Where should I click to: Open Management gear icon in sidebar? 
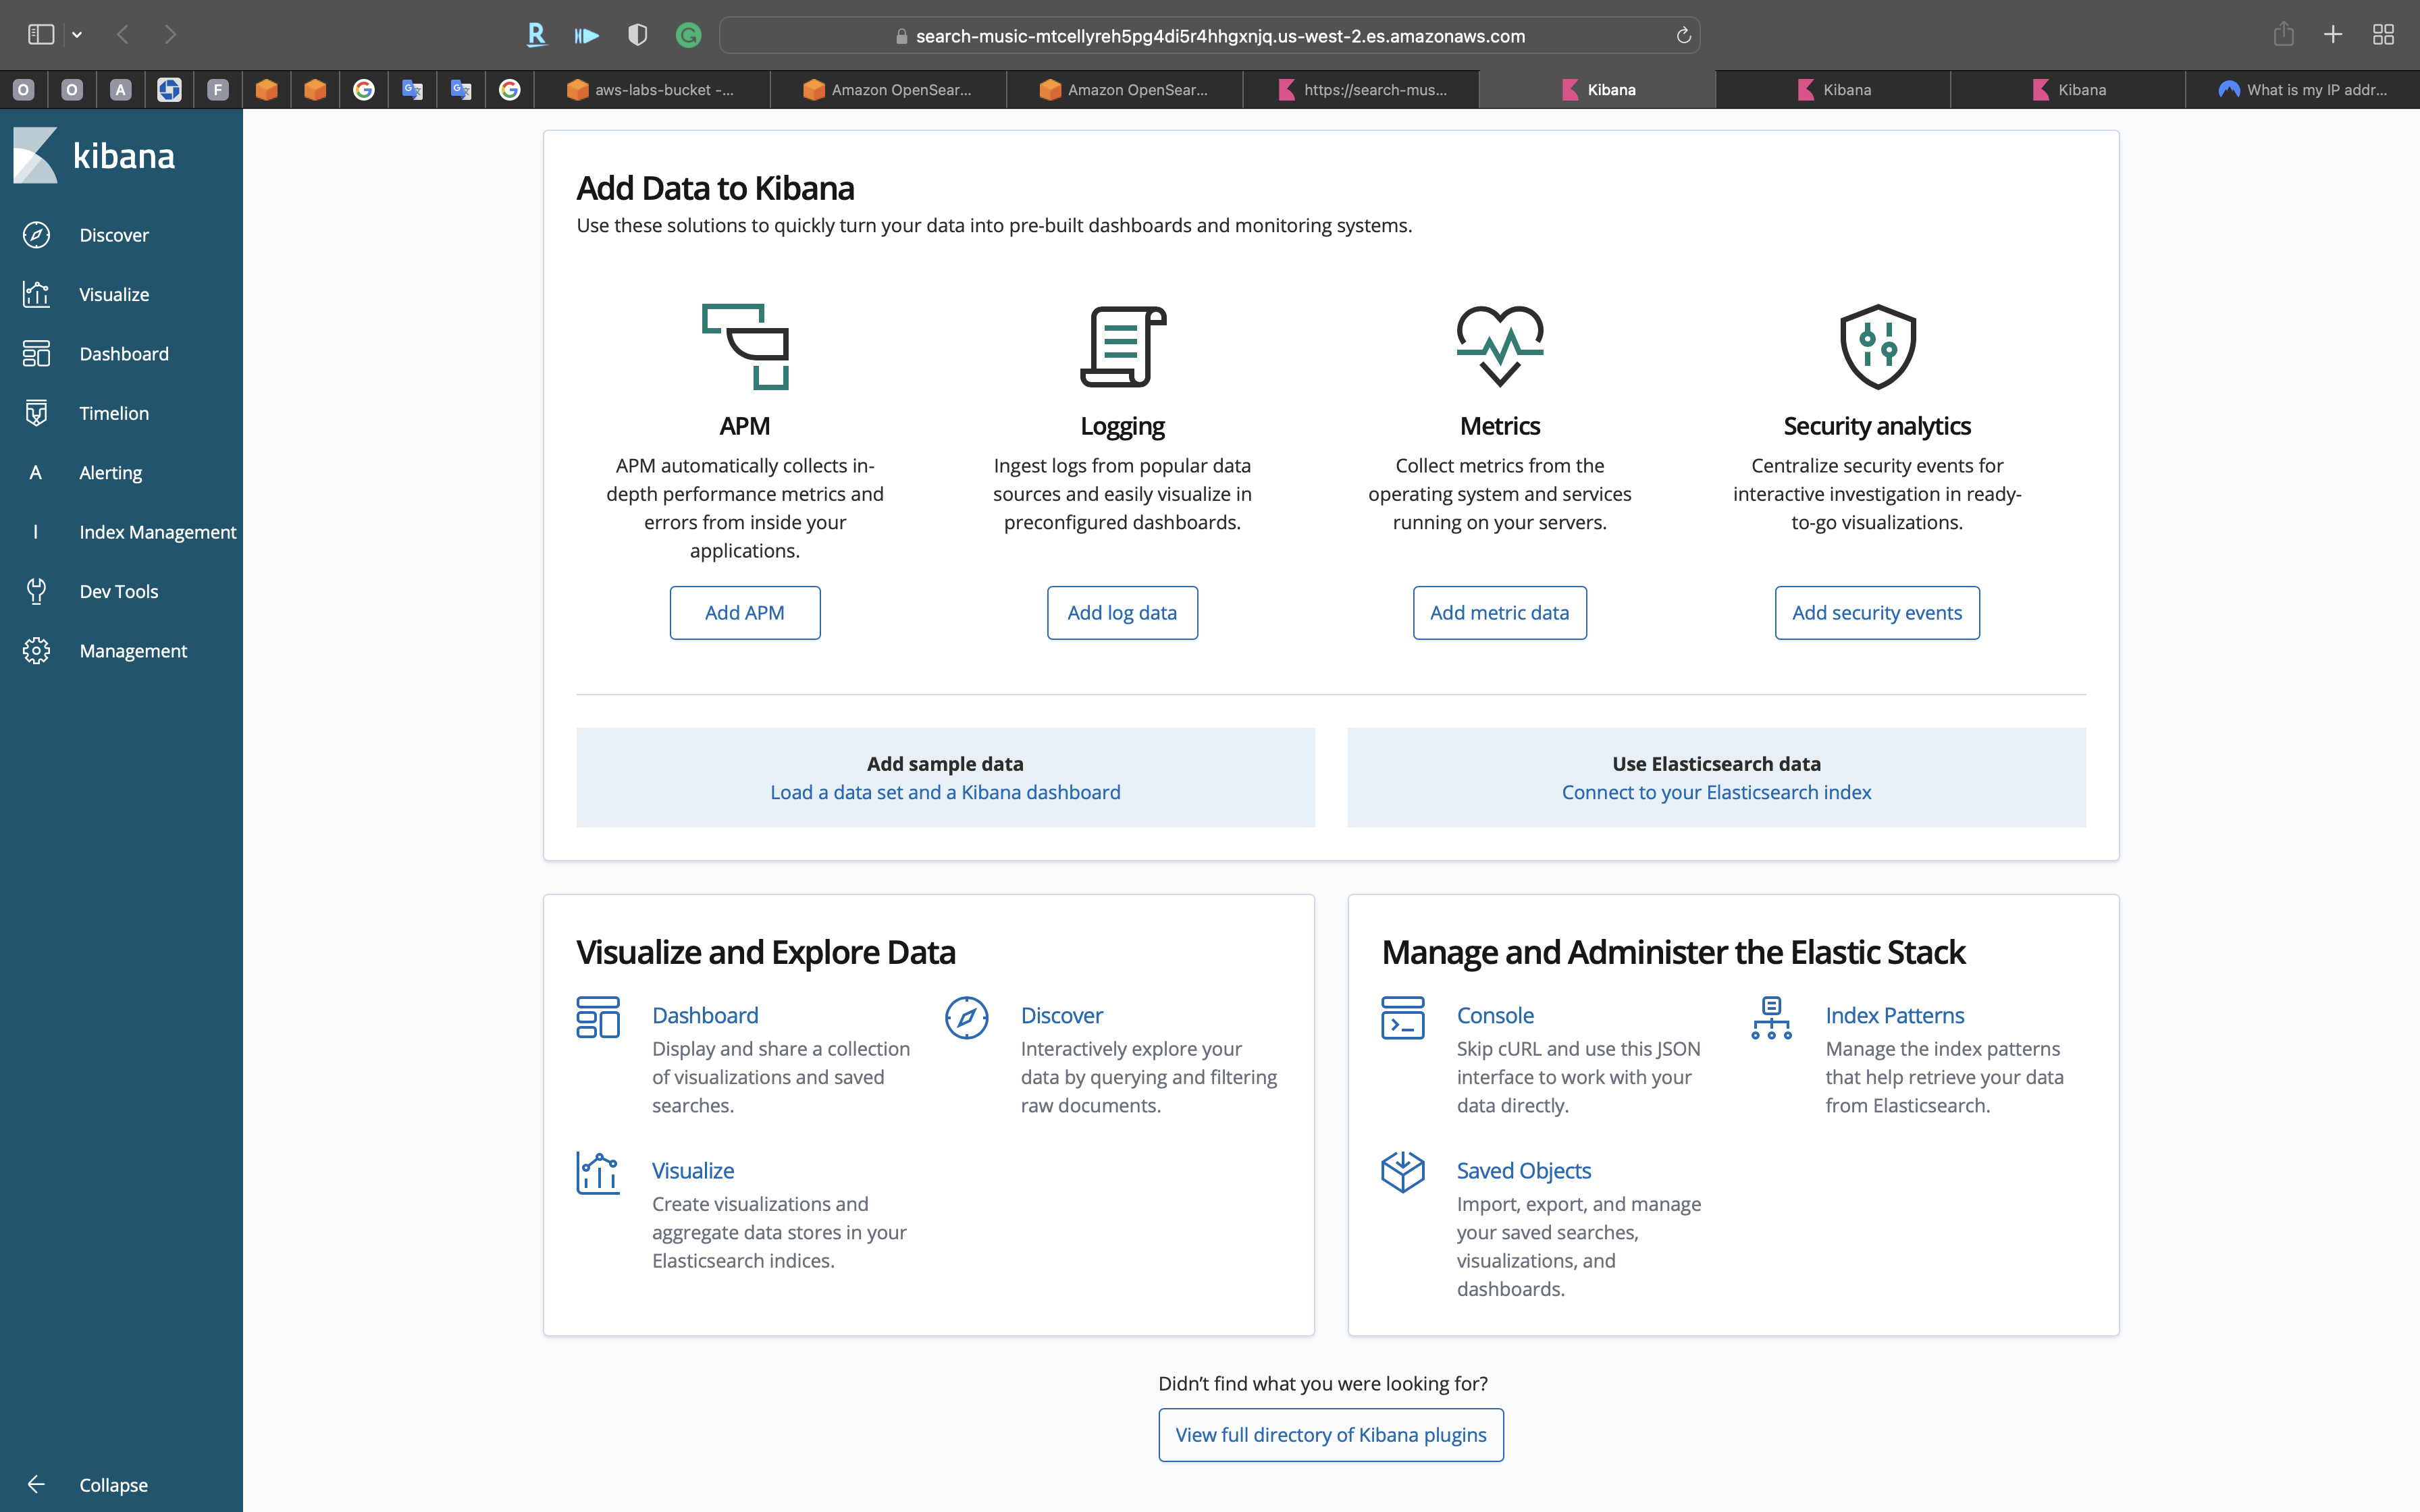coord(36,651)
